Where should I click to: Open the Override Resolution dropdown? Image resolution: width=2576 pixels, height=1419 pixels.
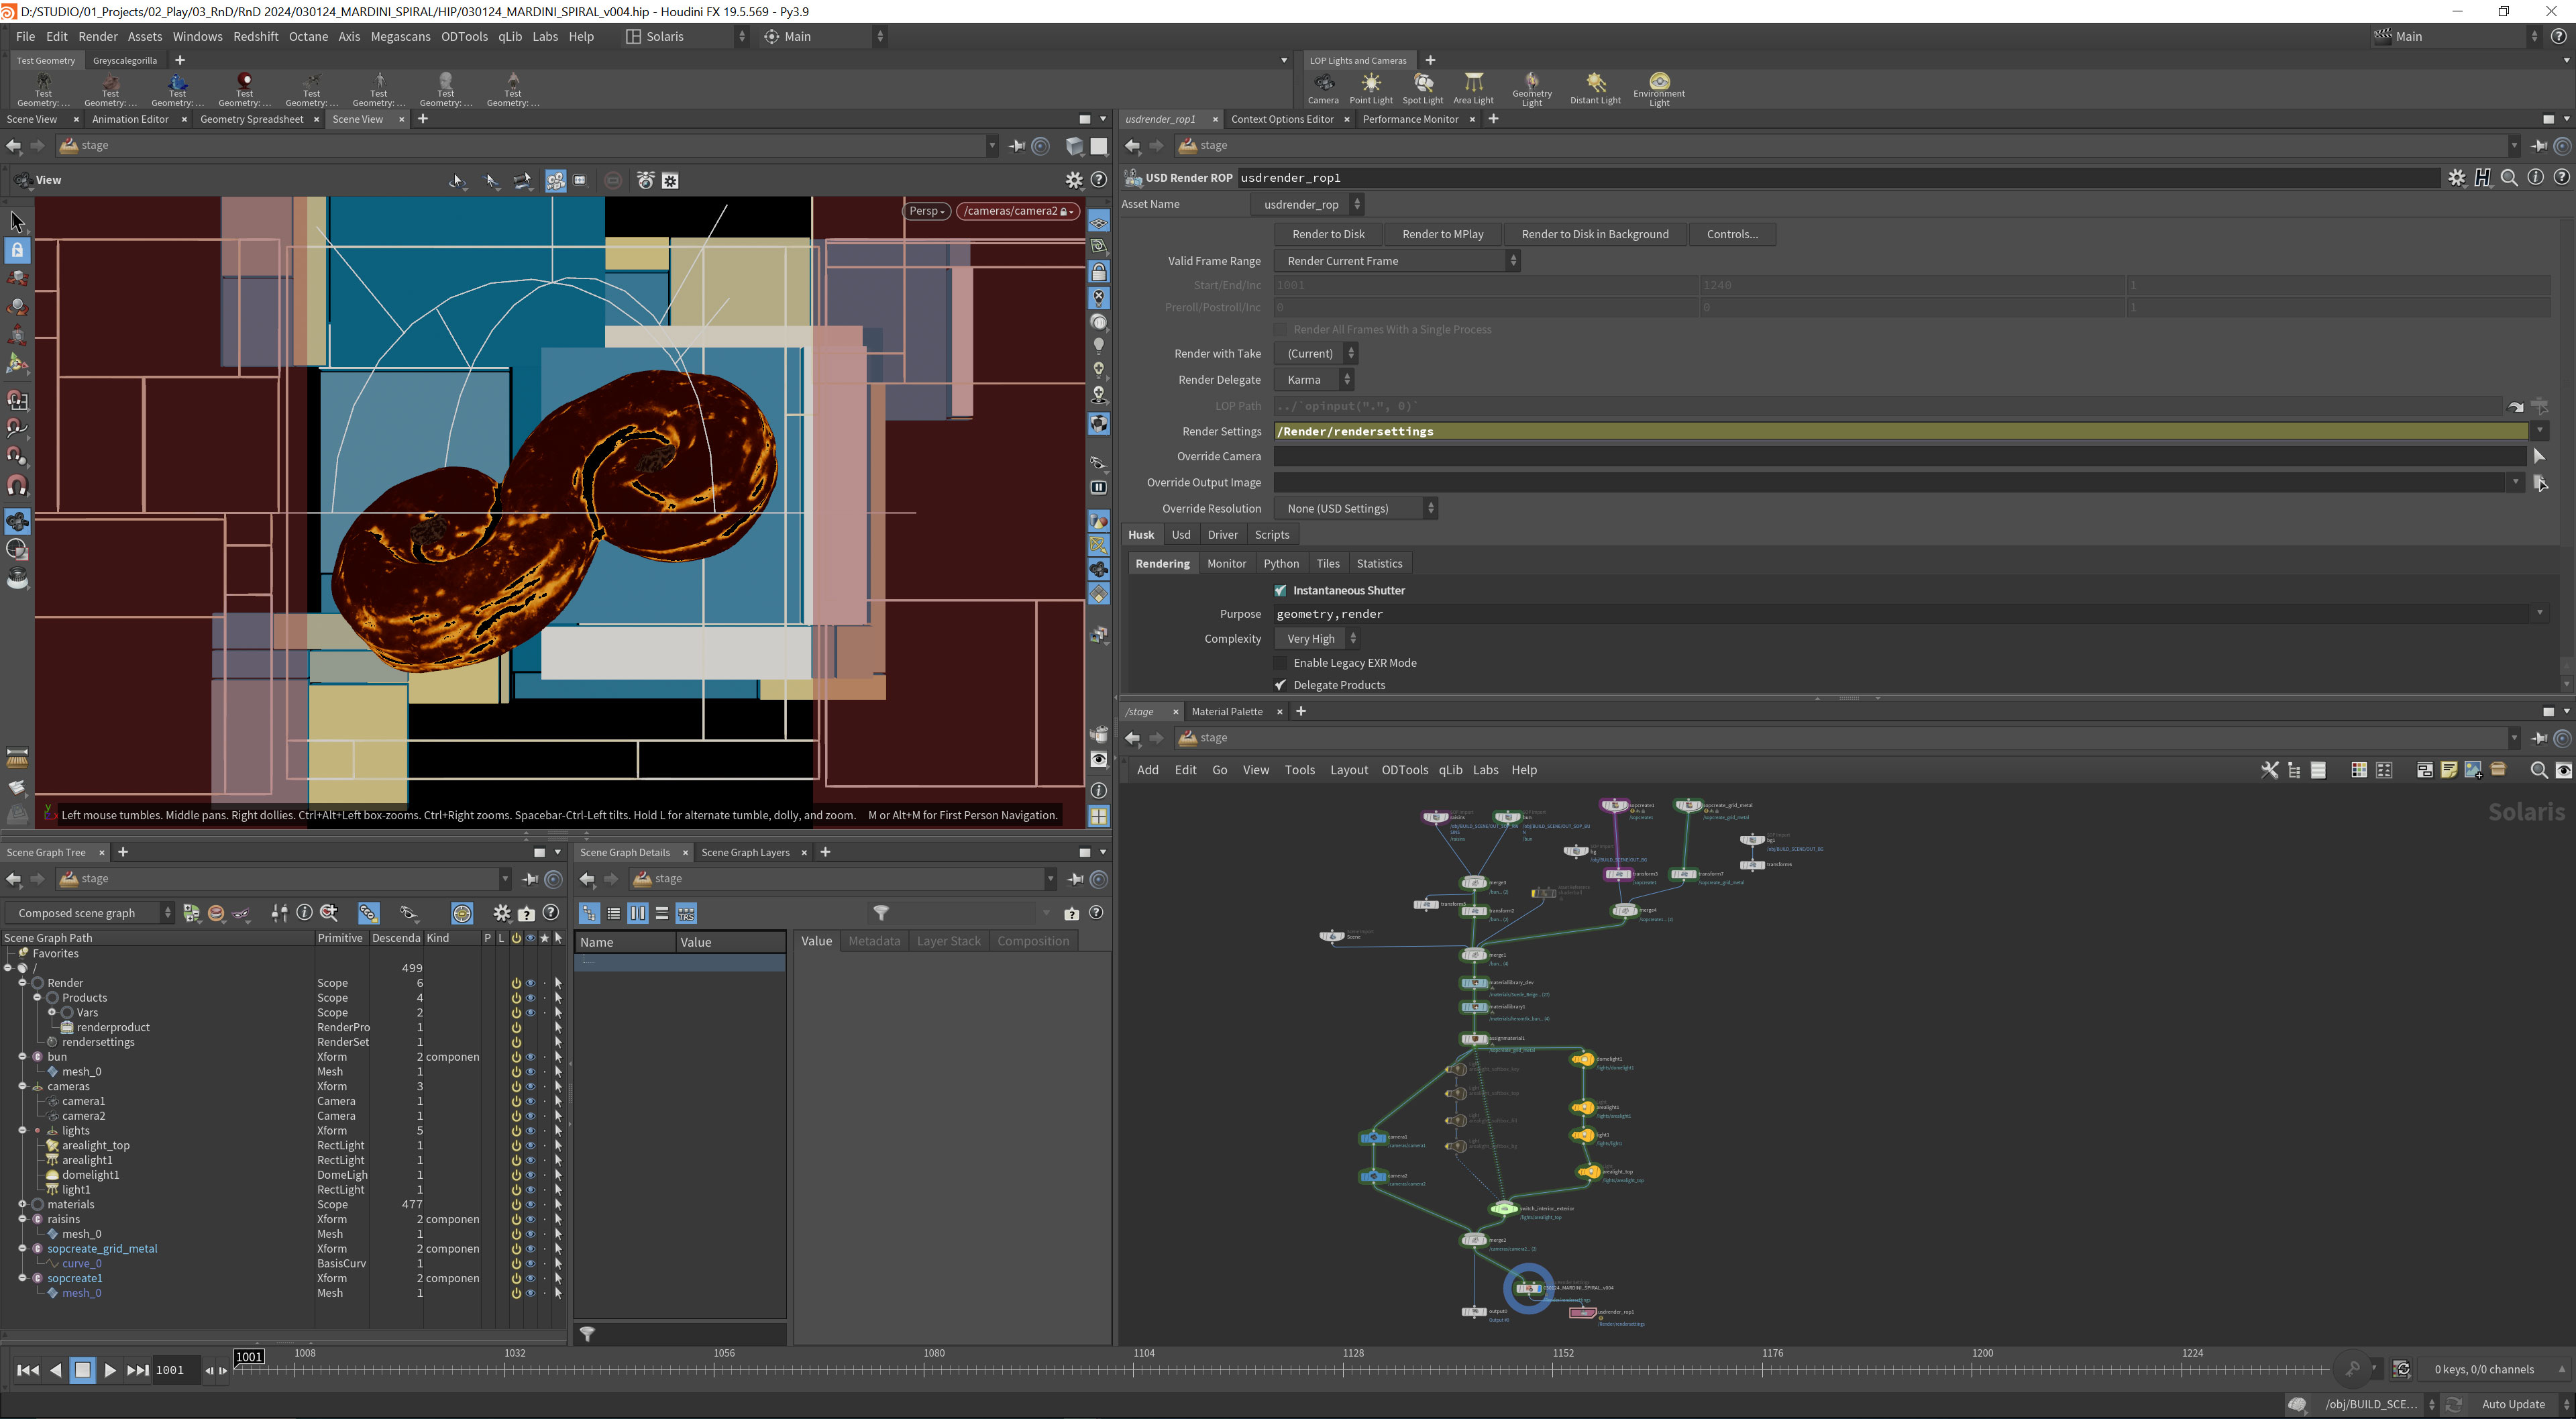(x=1356, y=509)
